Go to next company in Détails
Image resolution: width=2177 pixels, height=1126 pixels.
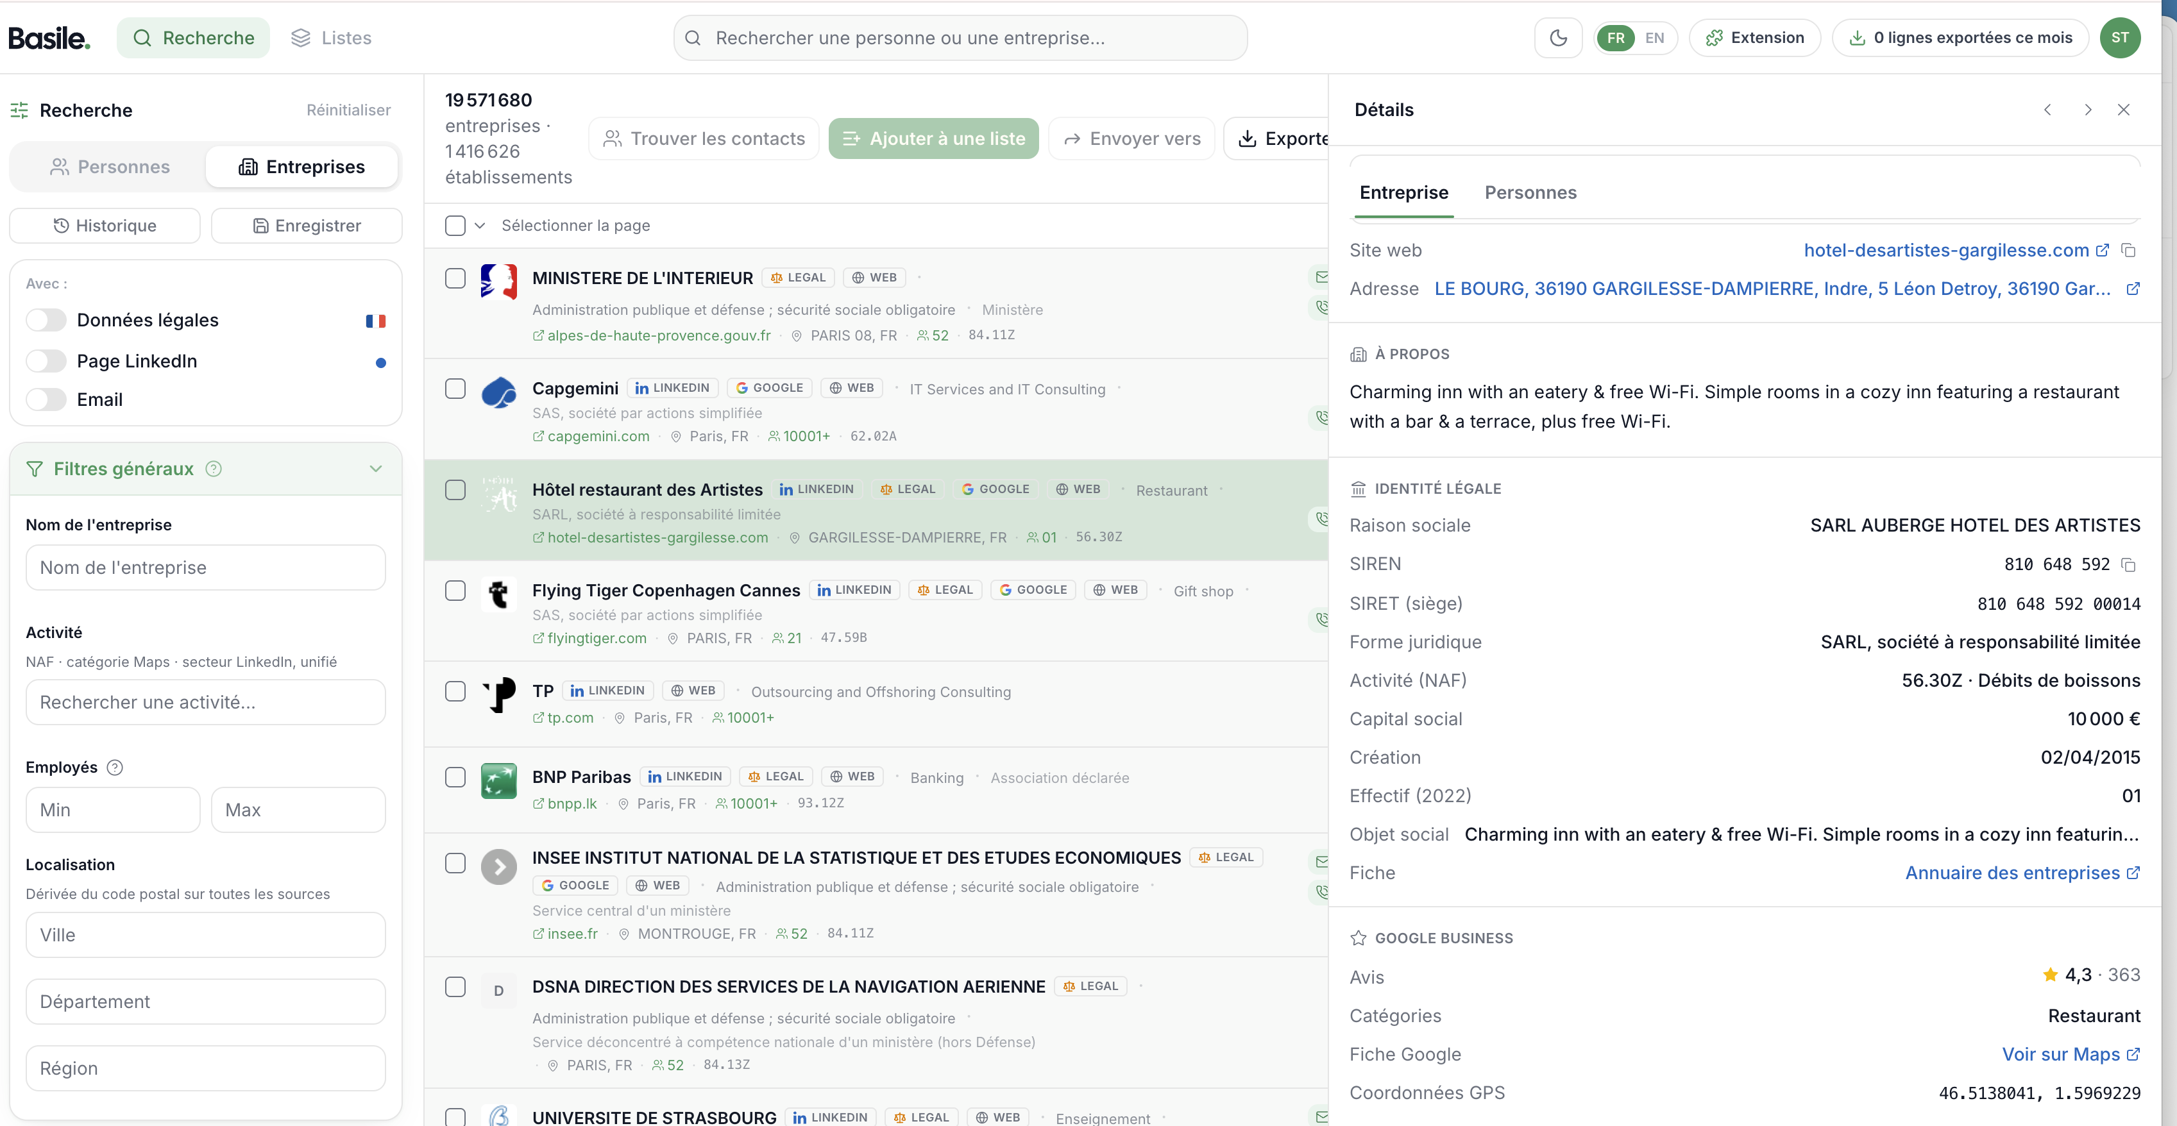2087,110
